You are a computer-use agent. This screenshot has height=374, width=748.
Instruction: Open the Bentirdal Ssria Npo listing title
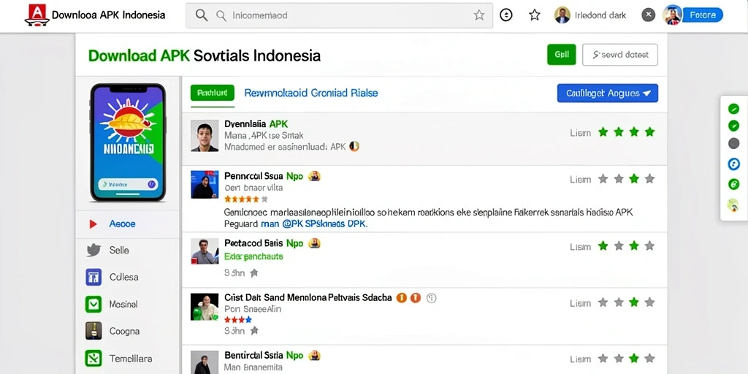coord(264,356)
